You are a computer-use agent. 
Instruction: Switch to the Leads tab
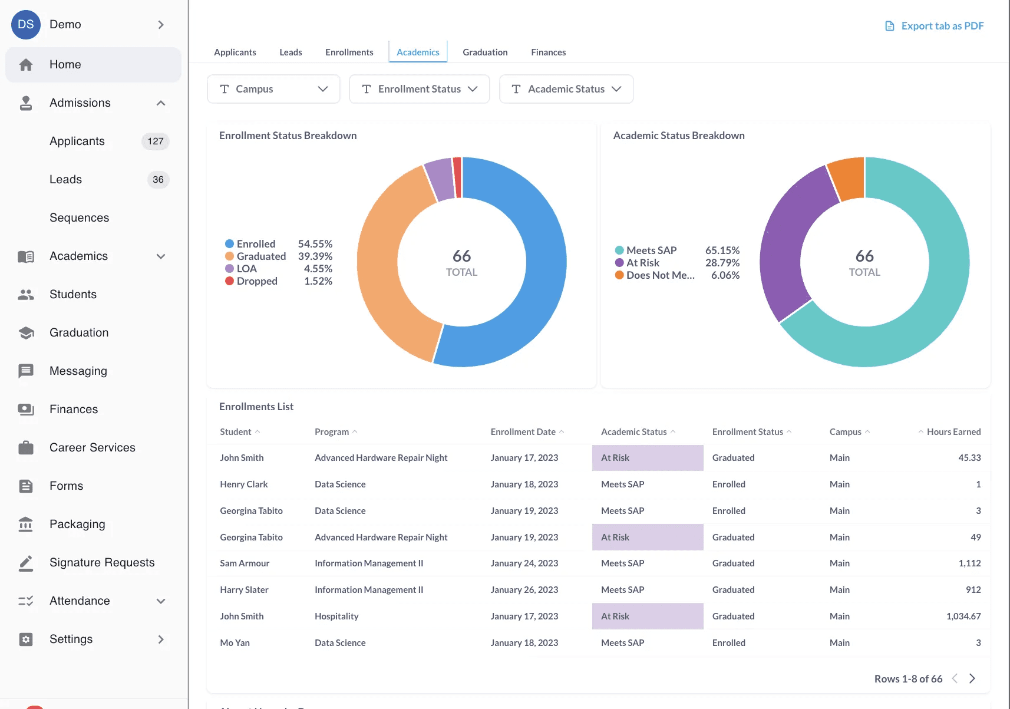pyautogui.click(x=291, y=52)
